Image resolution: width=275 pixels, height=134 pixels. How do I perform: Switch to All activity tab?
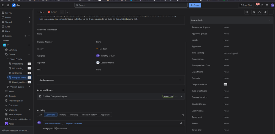(40, 115)
